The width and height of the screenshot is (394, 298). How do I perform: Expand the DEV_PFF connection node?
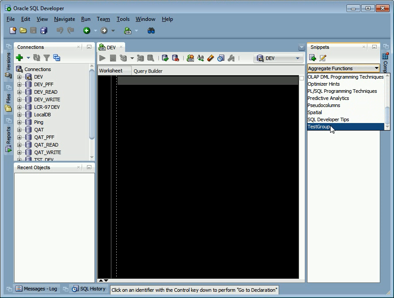[19, 84]
